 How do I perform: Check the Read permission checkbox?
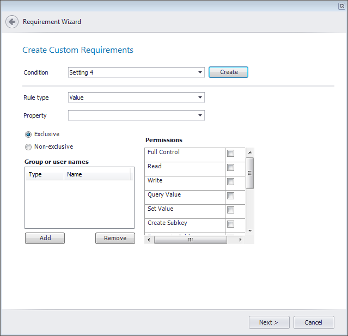(x=230, y=168)
